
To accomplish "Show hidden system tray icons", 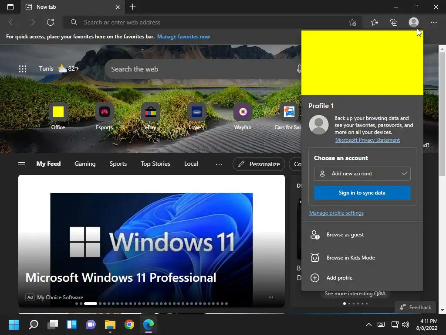I will 368,325.
